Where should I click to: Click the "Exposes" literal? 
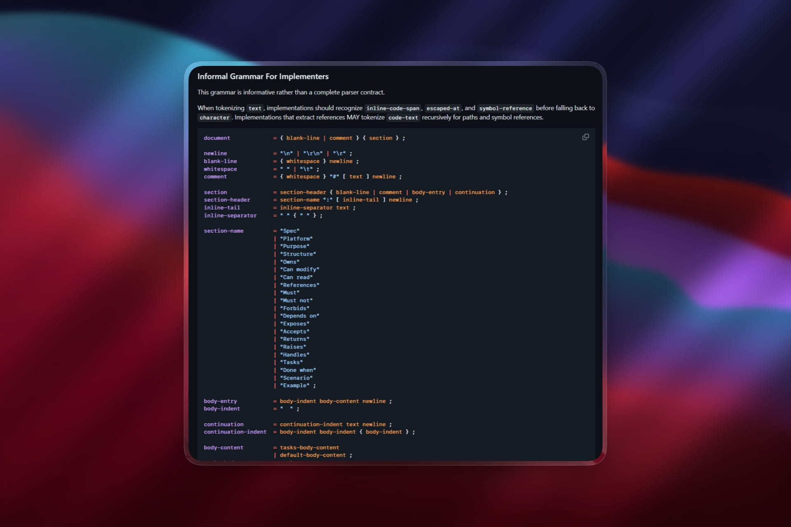coord(295,324)
